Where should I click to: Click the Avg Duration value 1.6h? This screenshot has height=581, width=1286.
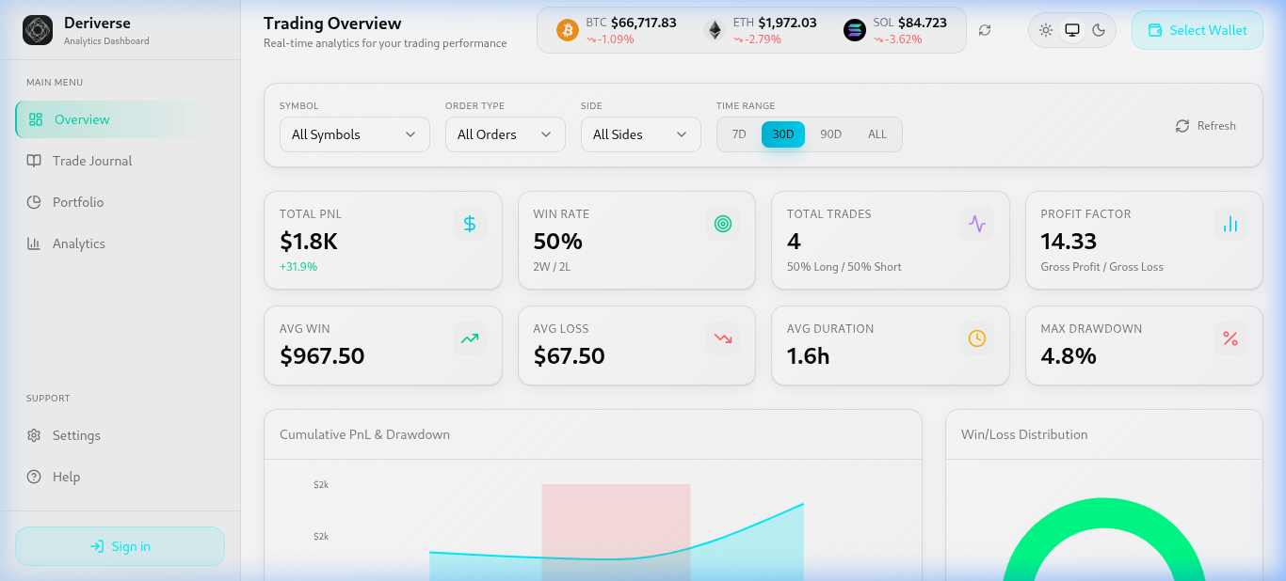(x=808, y=356)
